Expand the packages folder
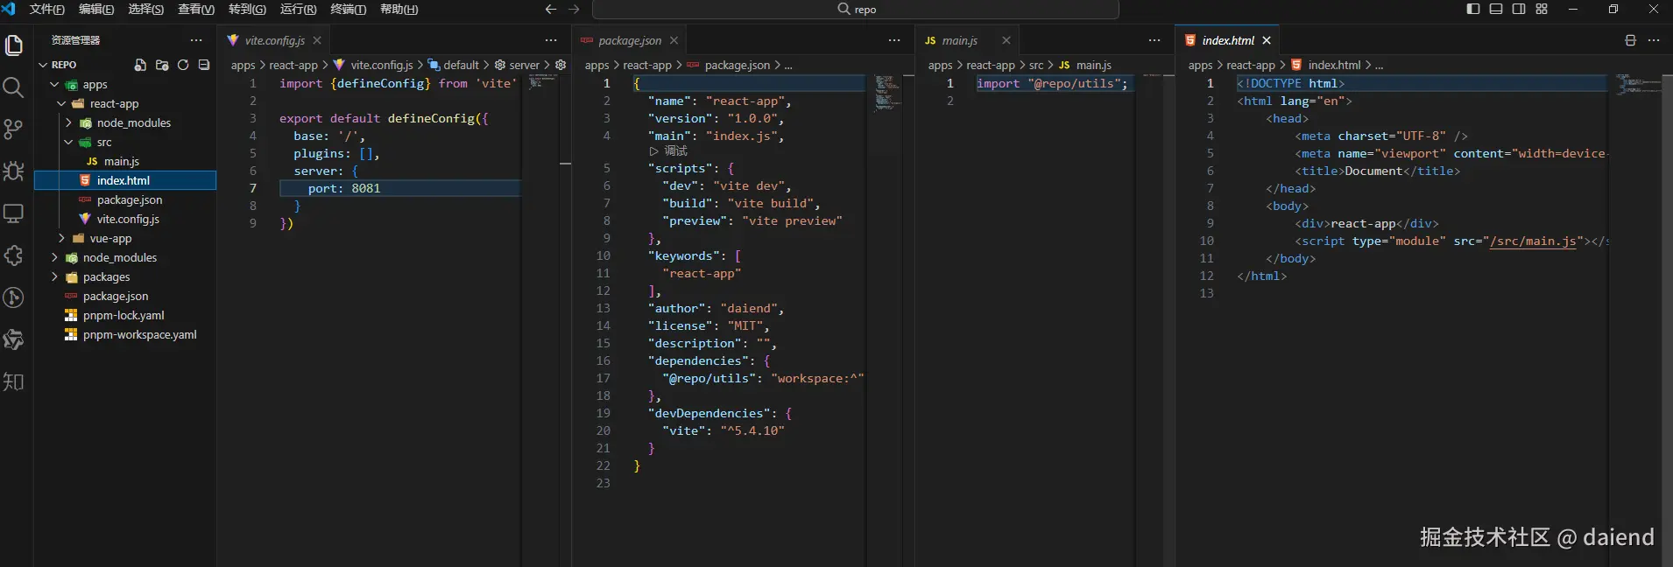The image size is (1673, 567). [106, 276]
